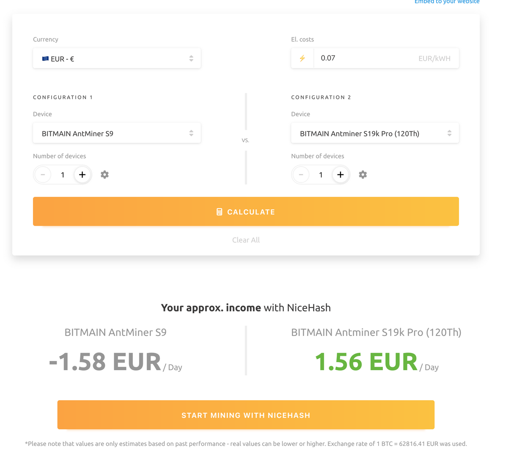
Task: Expand currency options via the up-down arrows
Action: tap(191, 58)
